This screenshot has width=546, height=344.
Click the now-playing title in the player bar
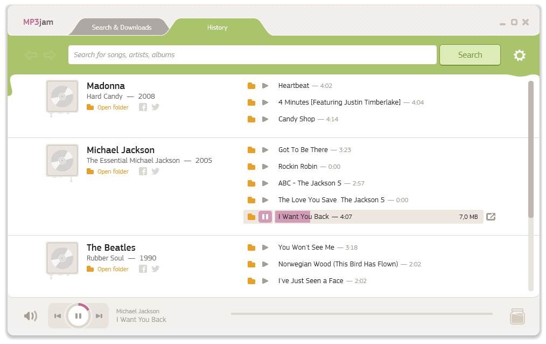coord(141,320)
